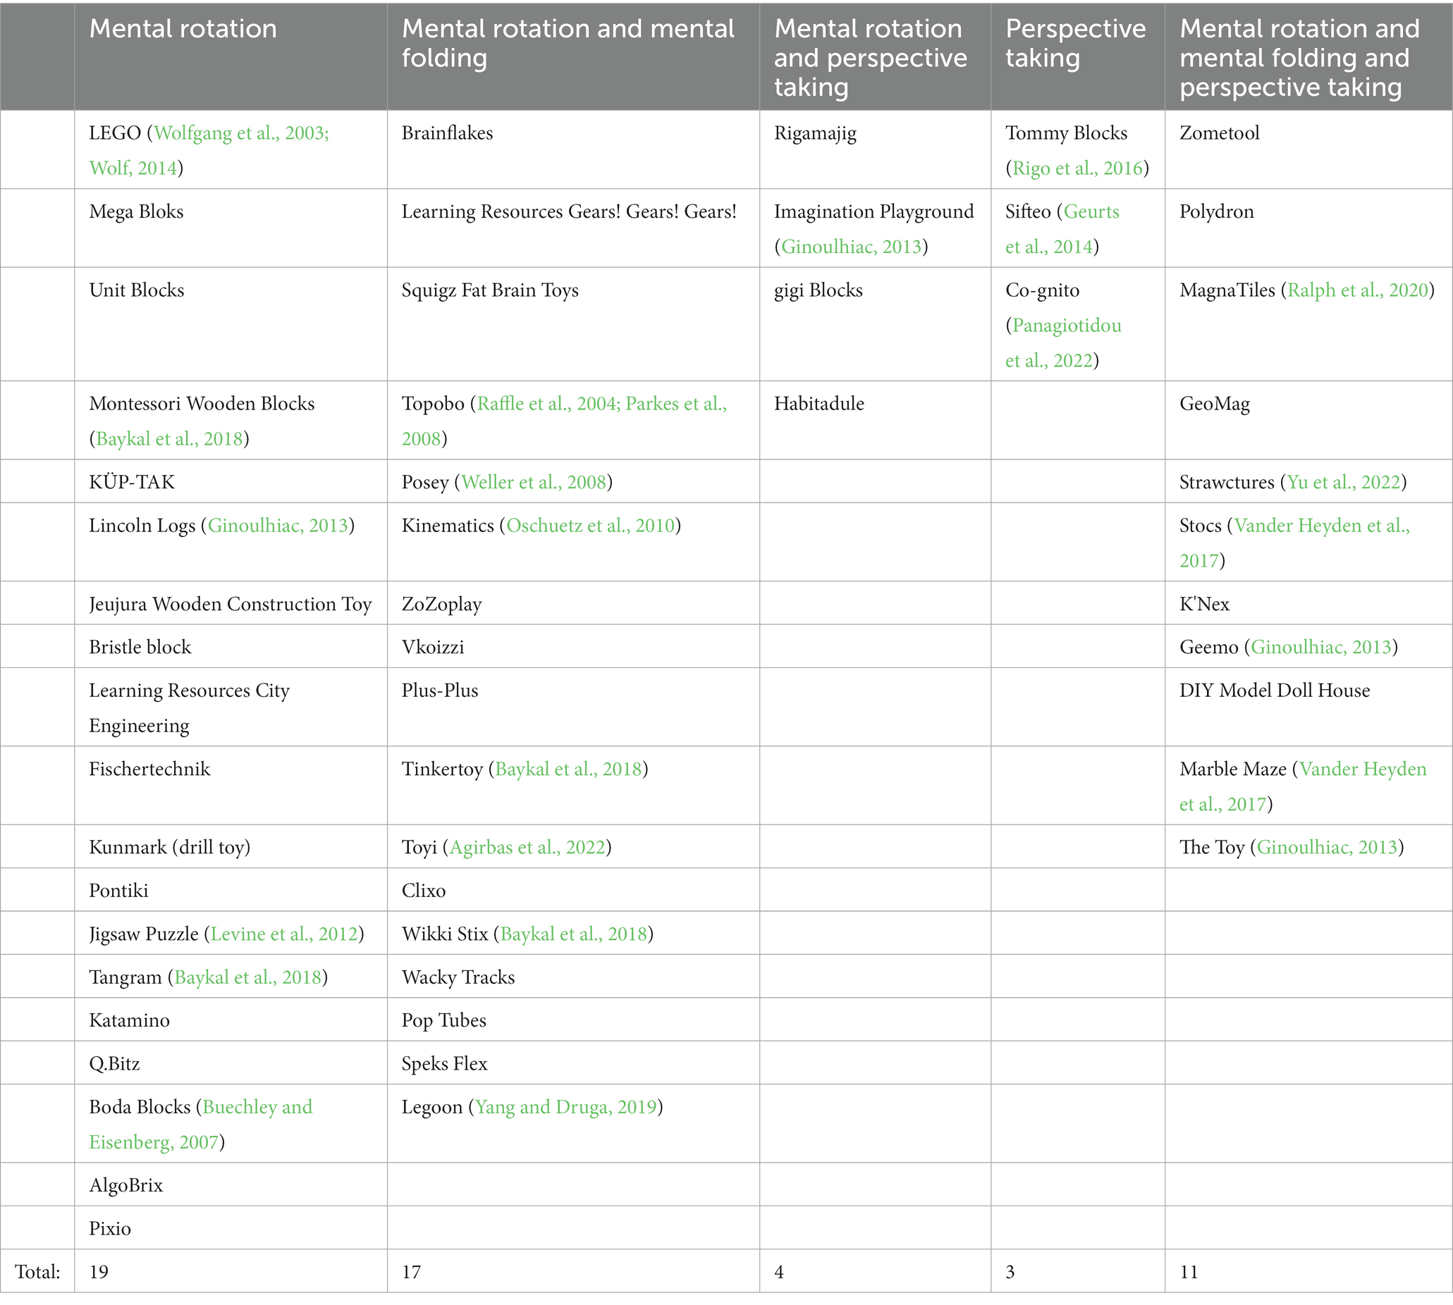The image size is (1453, 1305).
Task: Open the Wolf, 2014 citation link
Action: coord(133,168)
